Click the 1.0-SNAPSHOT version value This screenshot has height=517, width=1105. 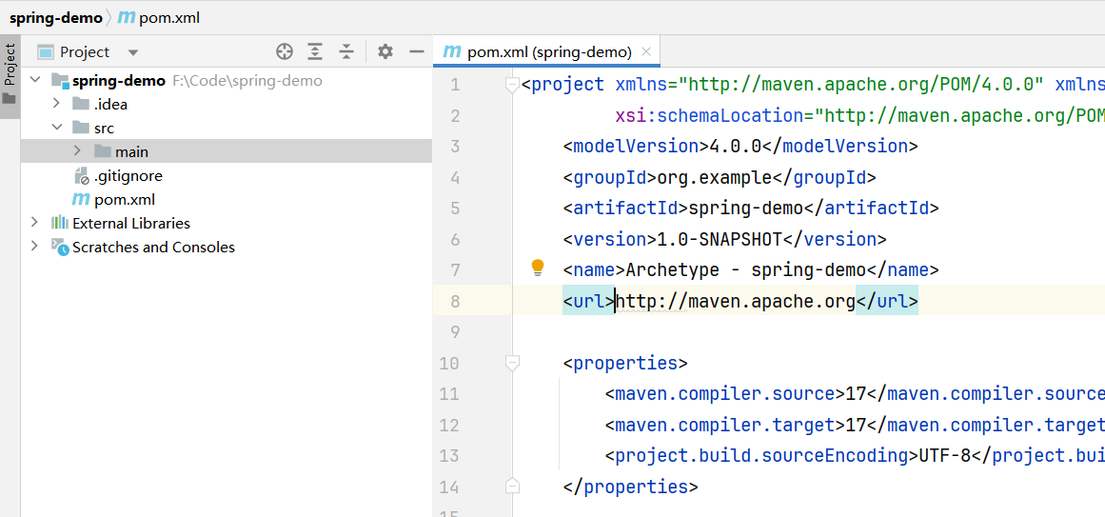[720, 240]
